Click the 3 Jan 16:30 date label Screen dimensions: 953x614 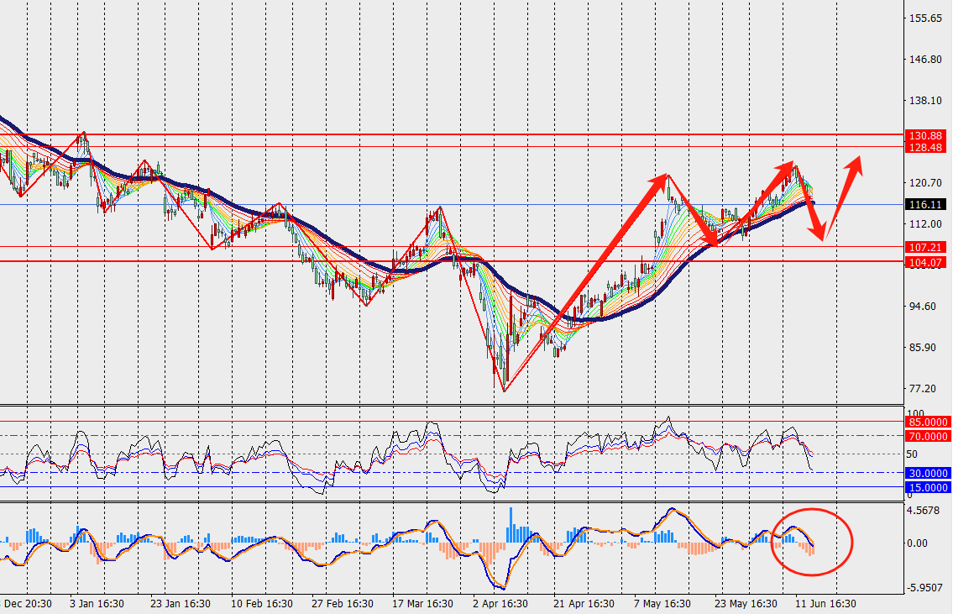97,604
